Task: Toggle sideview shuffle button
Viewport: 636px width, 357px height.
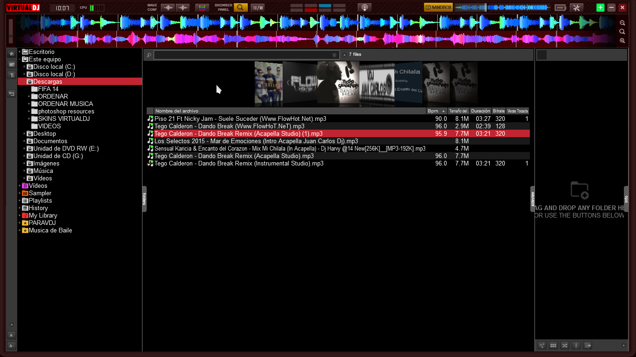Action: (565, 345)
